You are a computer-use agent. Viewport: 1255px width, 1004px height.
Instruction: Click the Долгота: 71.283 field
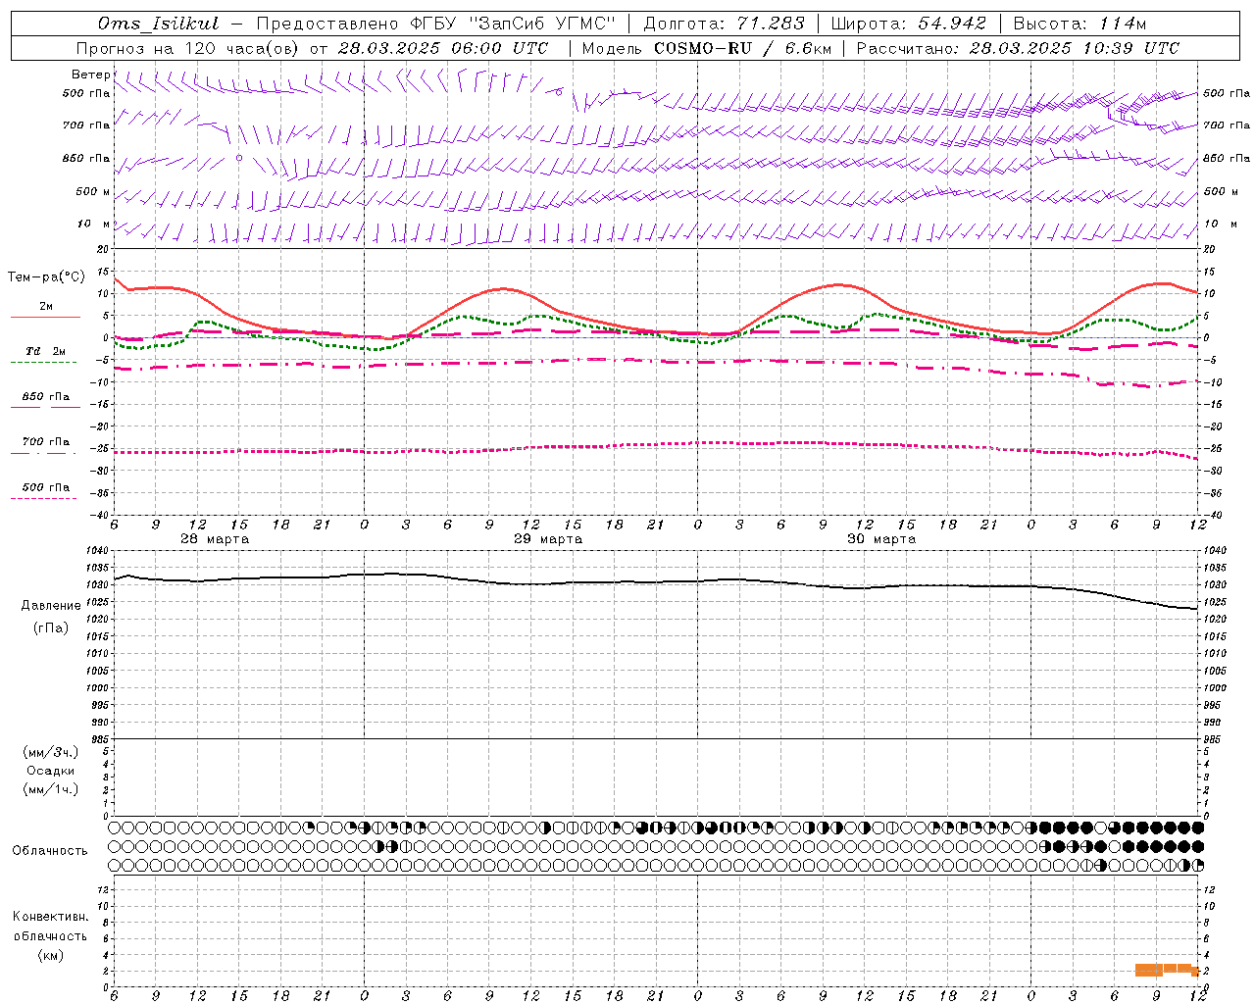click(724, 24)
